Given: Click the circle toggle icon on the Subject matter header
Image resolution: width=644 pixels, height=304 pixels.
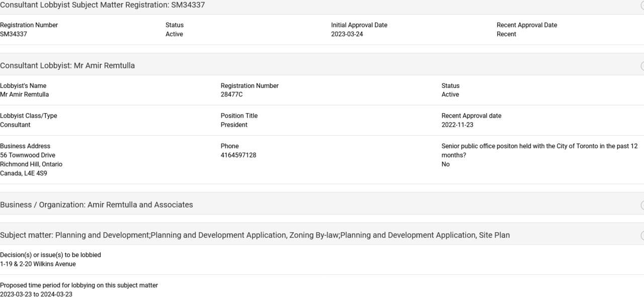Looking at the screenshot, I should pyautogui.click(x=642, y=236).
